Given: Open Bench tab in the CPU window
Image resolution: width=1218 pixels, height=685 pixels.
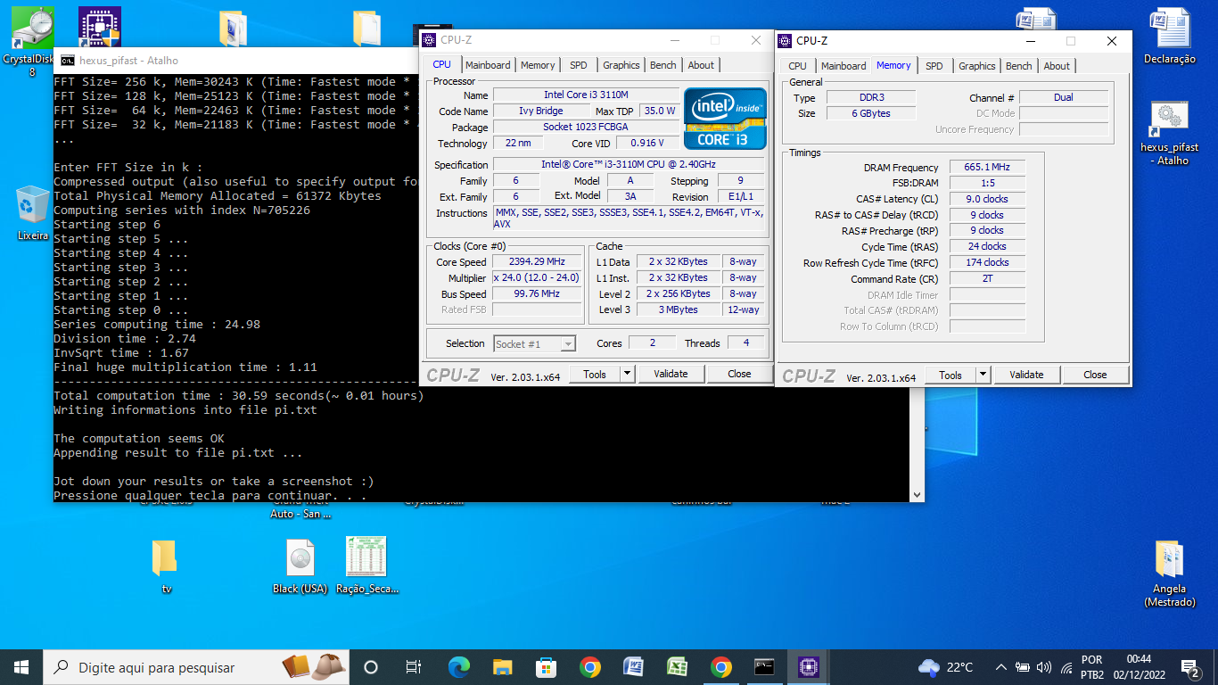Looking at the screenshot, I should 663,65.
